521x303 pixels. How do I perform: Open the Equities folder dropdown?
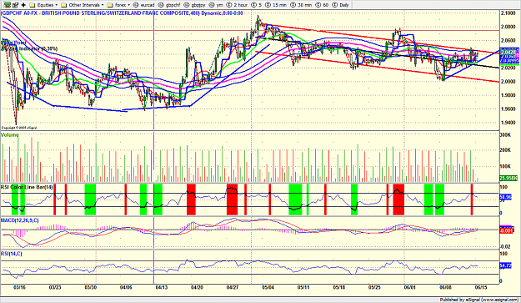point(43,5)
